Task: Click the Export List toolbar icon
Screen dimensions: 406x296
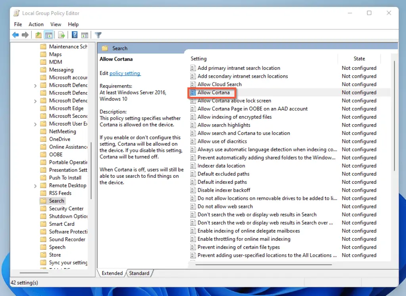Action: 61,35
